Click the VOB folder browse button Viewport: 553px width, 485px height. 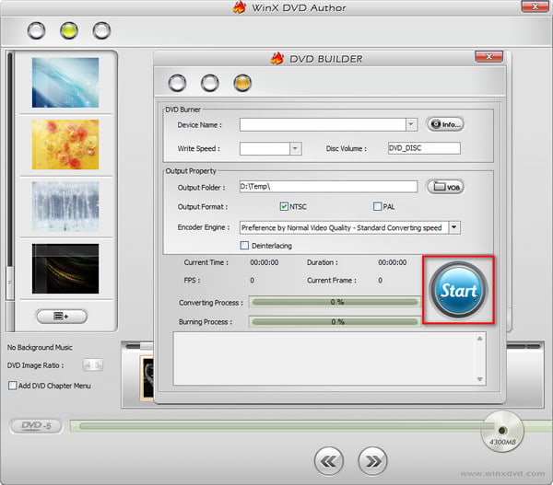445,187
